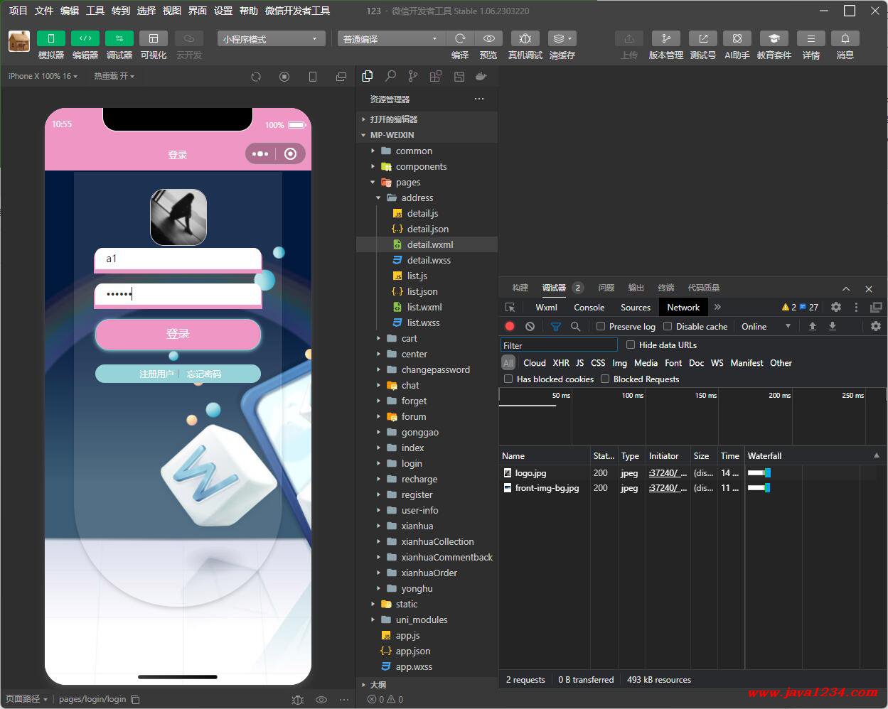888x709 pixels.
Task: Open 教育套件 education kit
Action: (774, 38)
